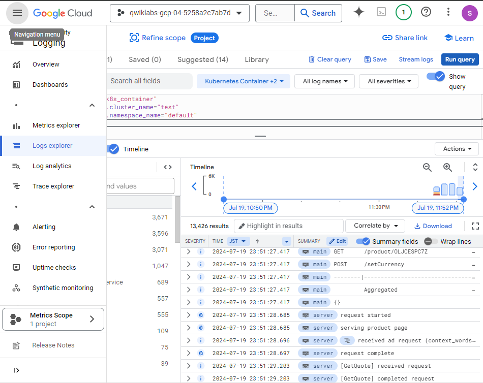Click the Log analytics icon
The height and width of the screenshot is (383, 483).
click(x=16, y=166)
